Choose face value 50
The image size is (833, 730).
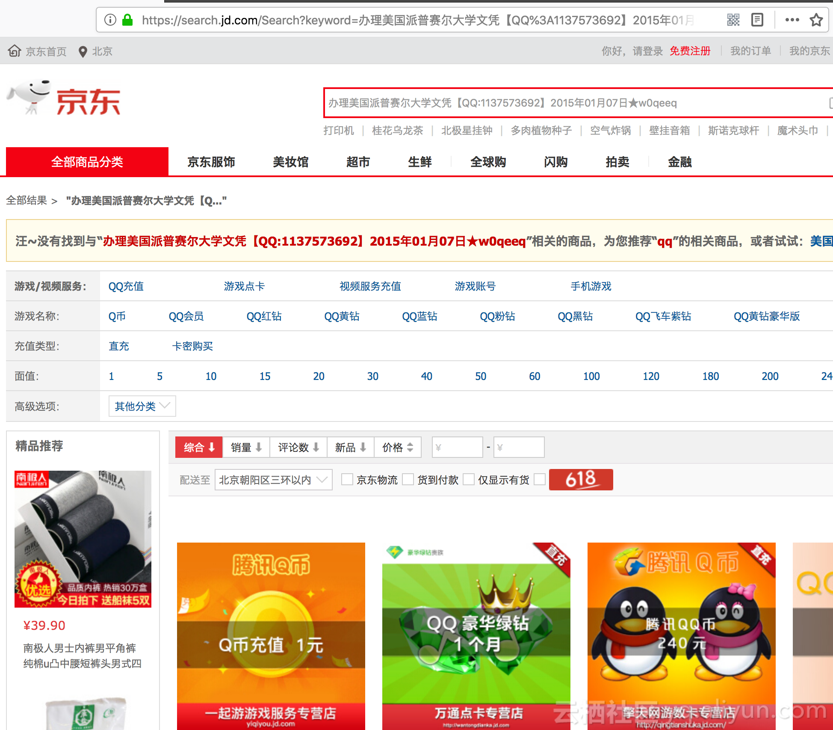[481, 376]
